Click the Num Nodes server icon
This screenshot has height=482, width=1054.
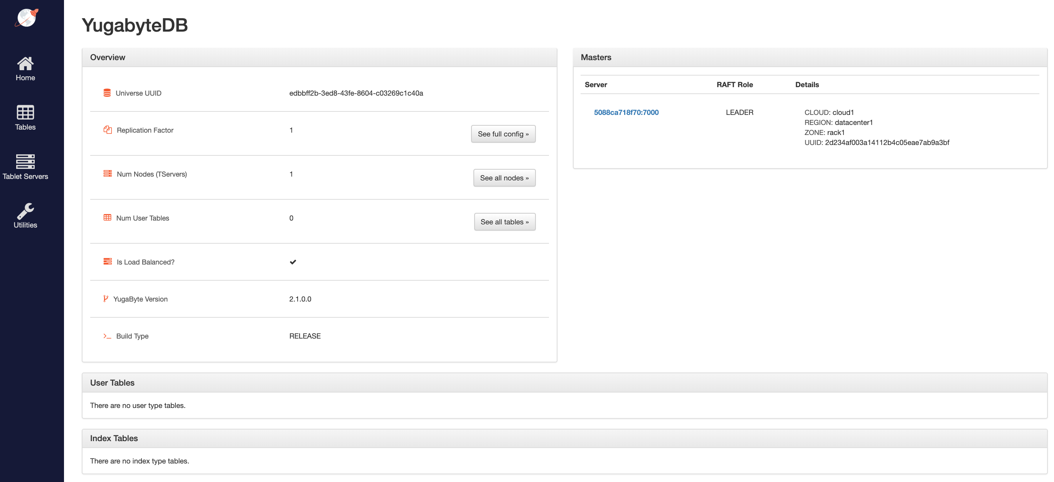click(108, 174)
